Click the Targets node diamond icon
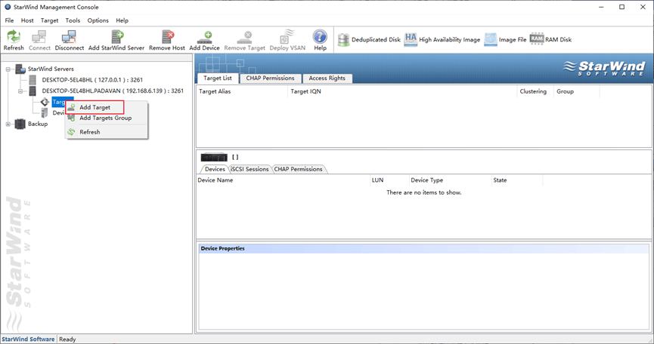 point(45,102)
